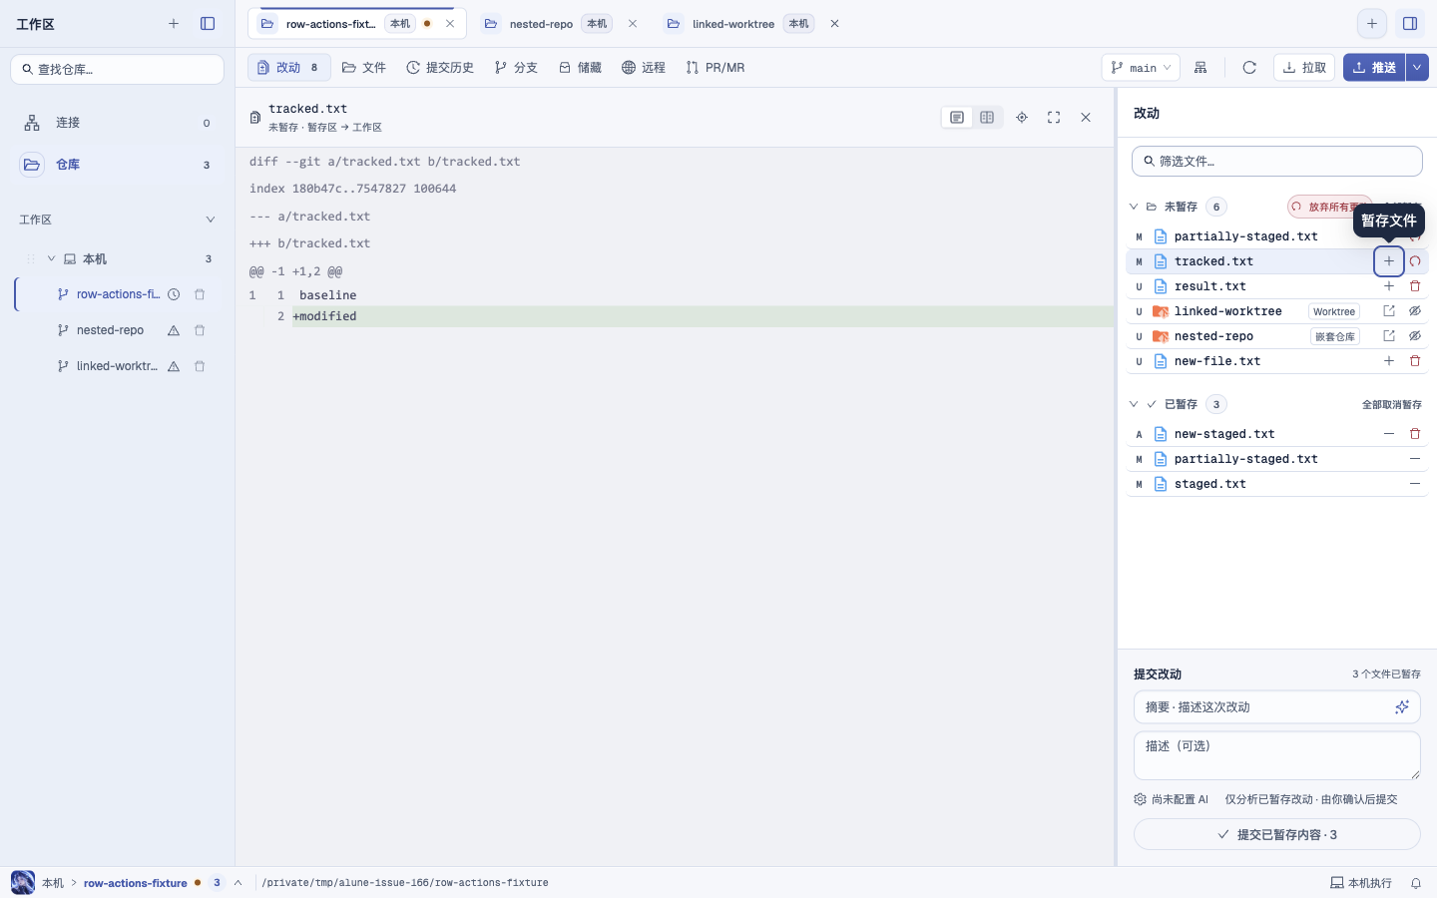Select the nested-repo window tab
Viewport: 1437px width, 898px height.
pos(560,24)
